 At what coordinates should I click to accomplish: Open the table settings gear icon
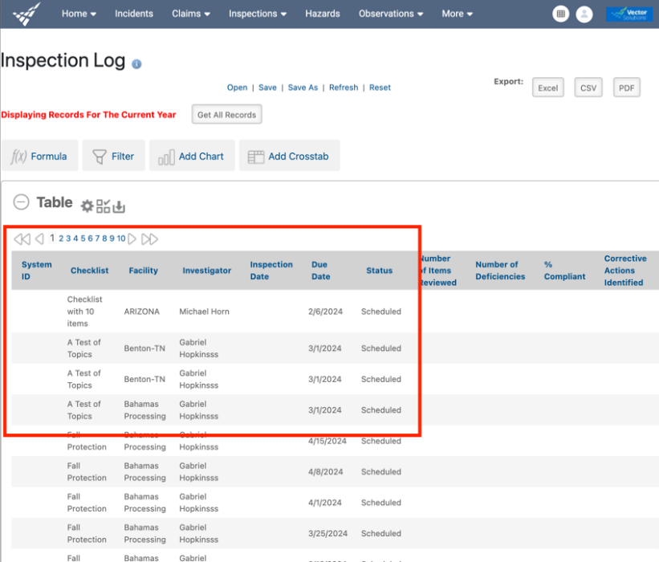[89, 206]
